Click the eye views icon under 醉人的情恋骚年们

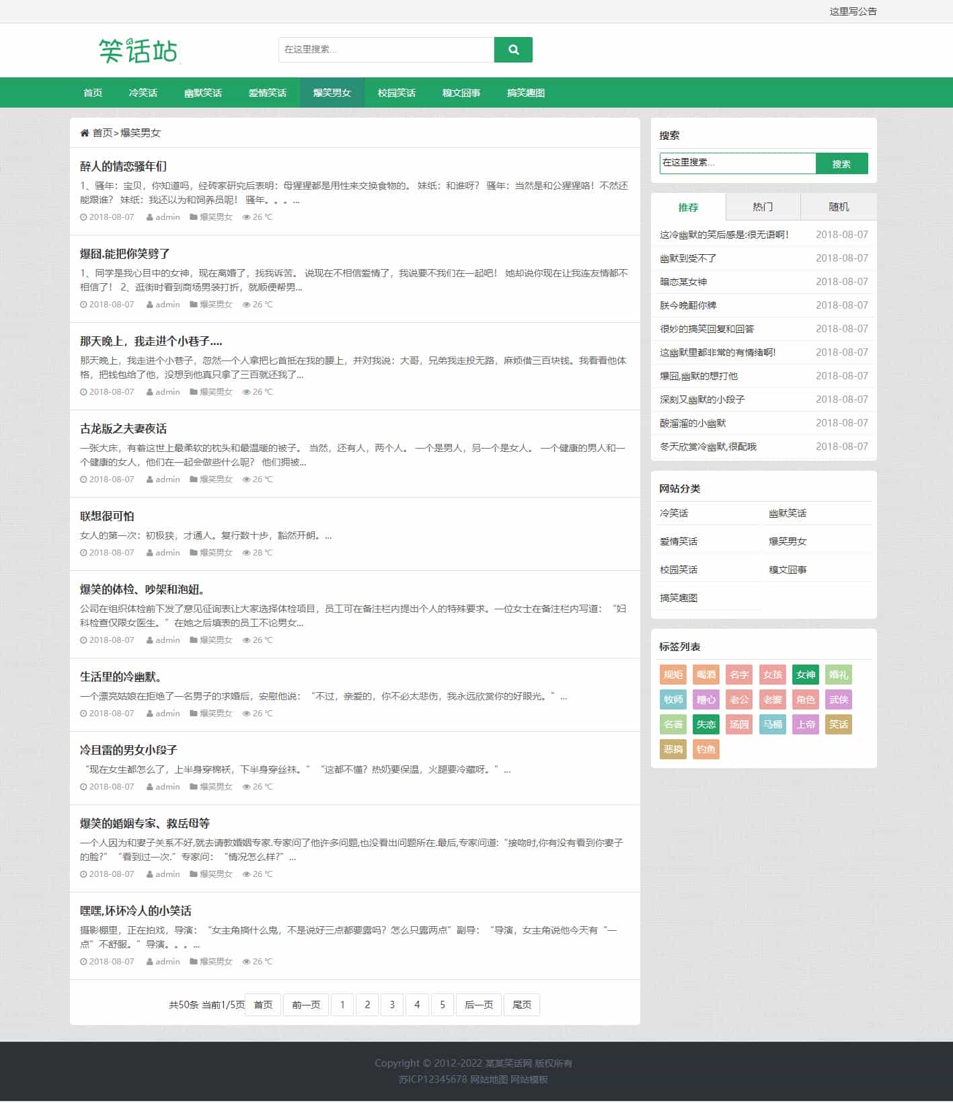click(246, 217)
